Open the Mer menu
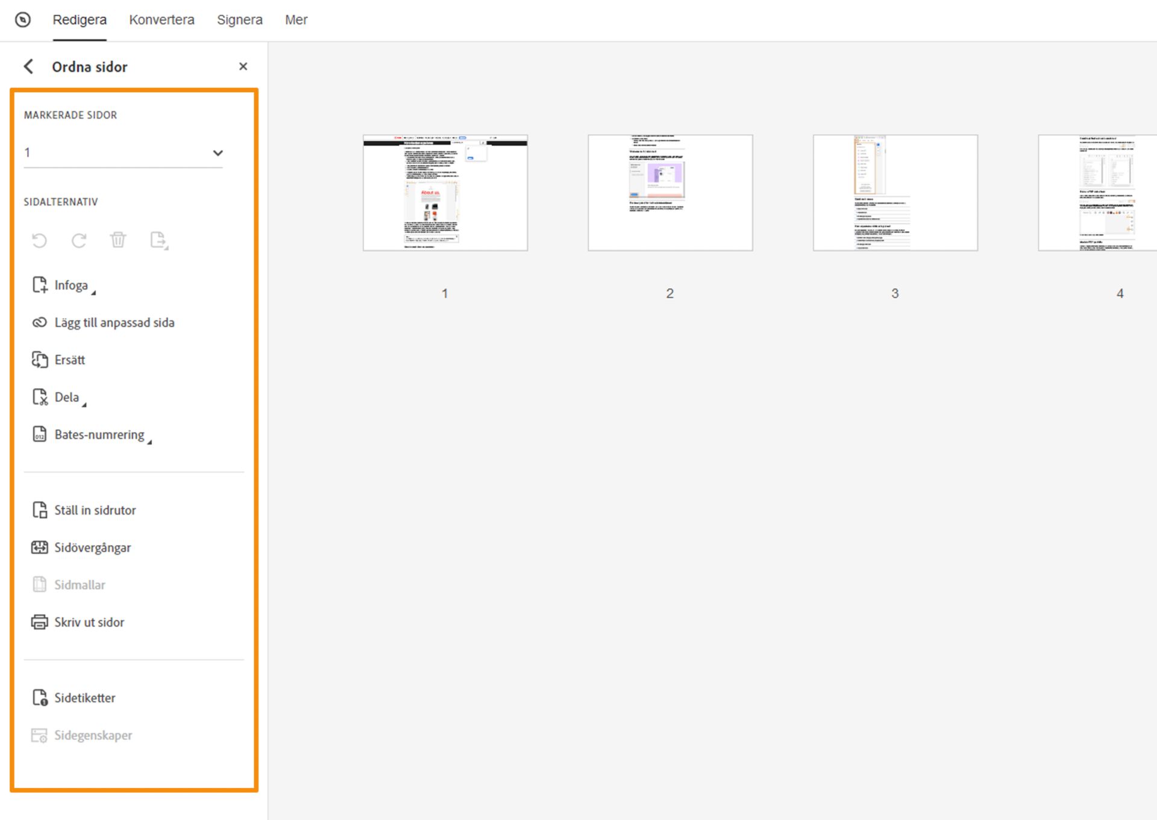The image size is (1157, 820). coord(296,20)
